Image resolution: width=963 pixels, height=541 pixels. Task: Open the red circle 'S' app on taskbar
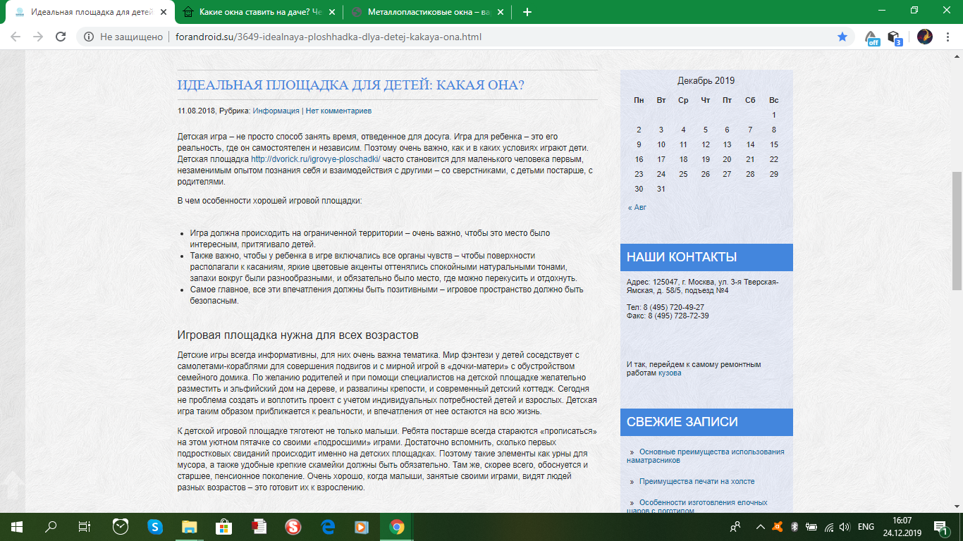[293, 526]
